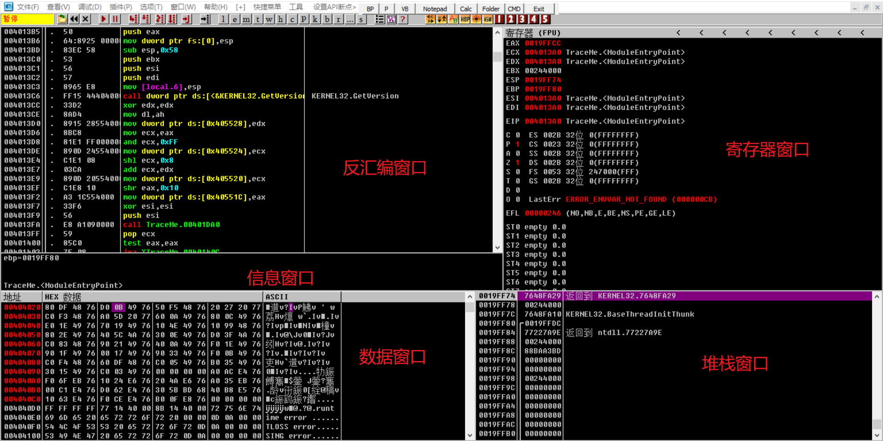Click the BP button
883x441 pixels.
click(370, 9)
